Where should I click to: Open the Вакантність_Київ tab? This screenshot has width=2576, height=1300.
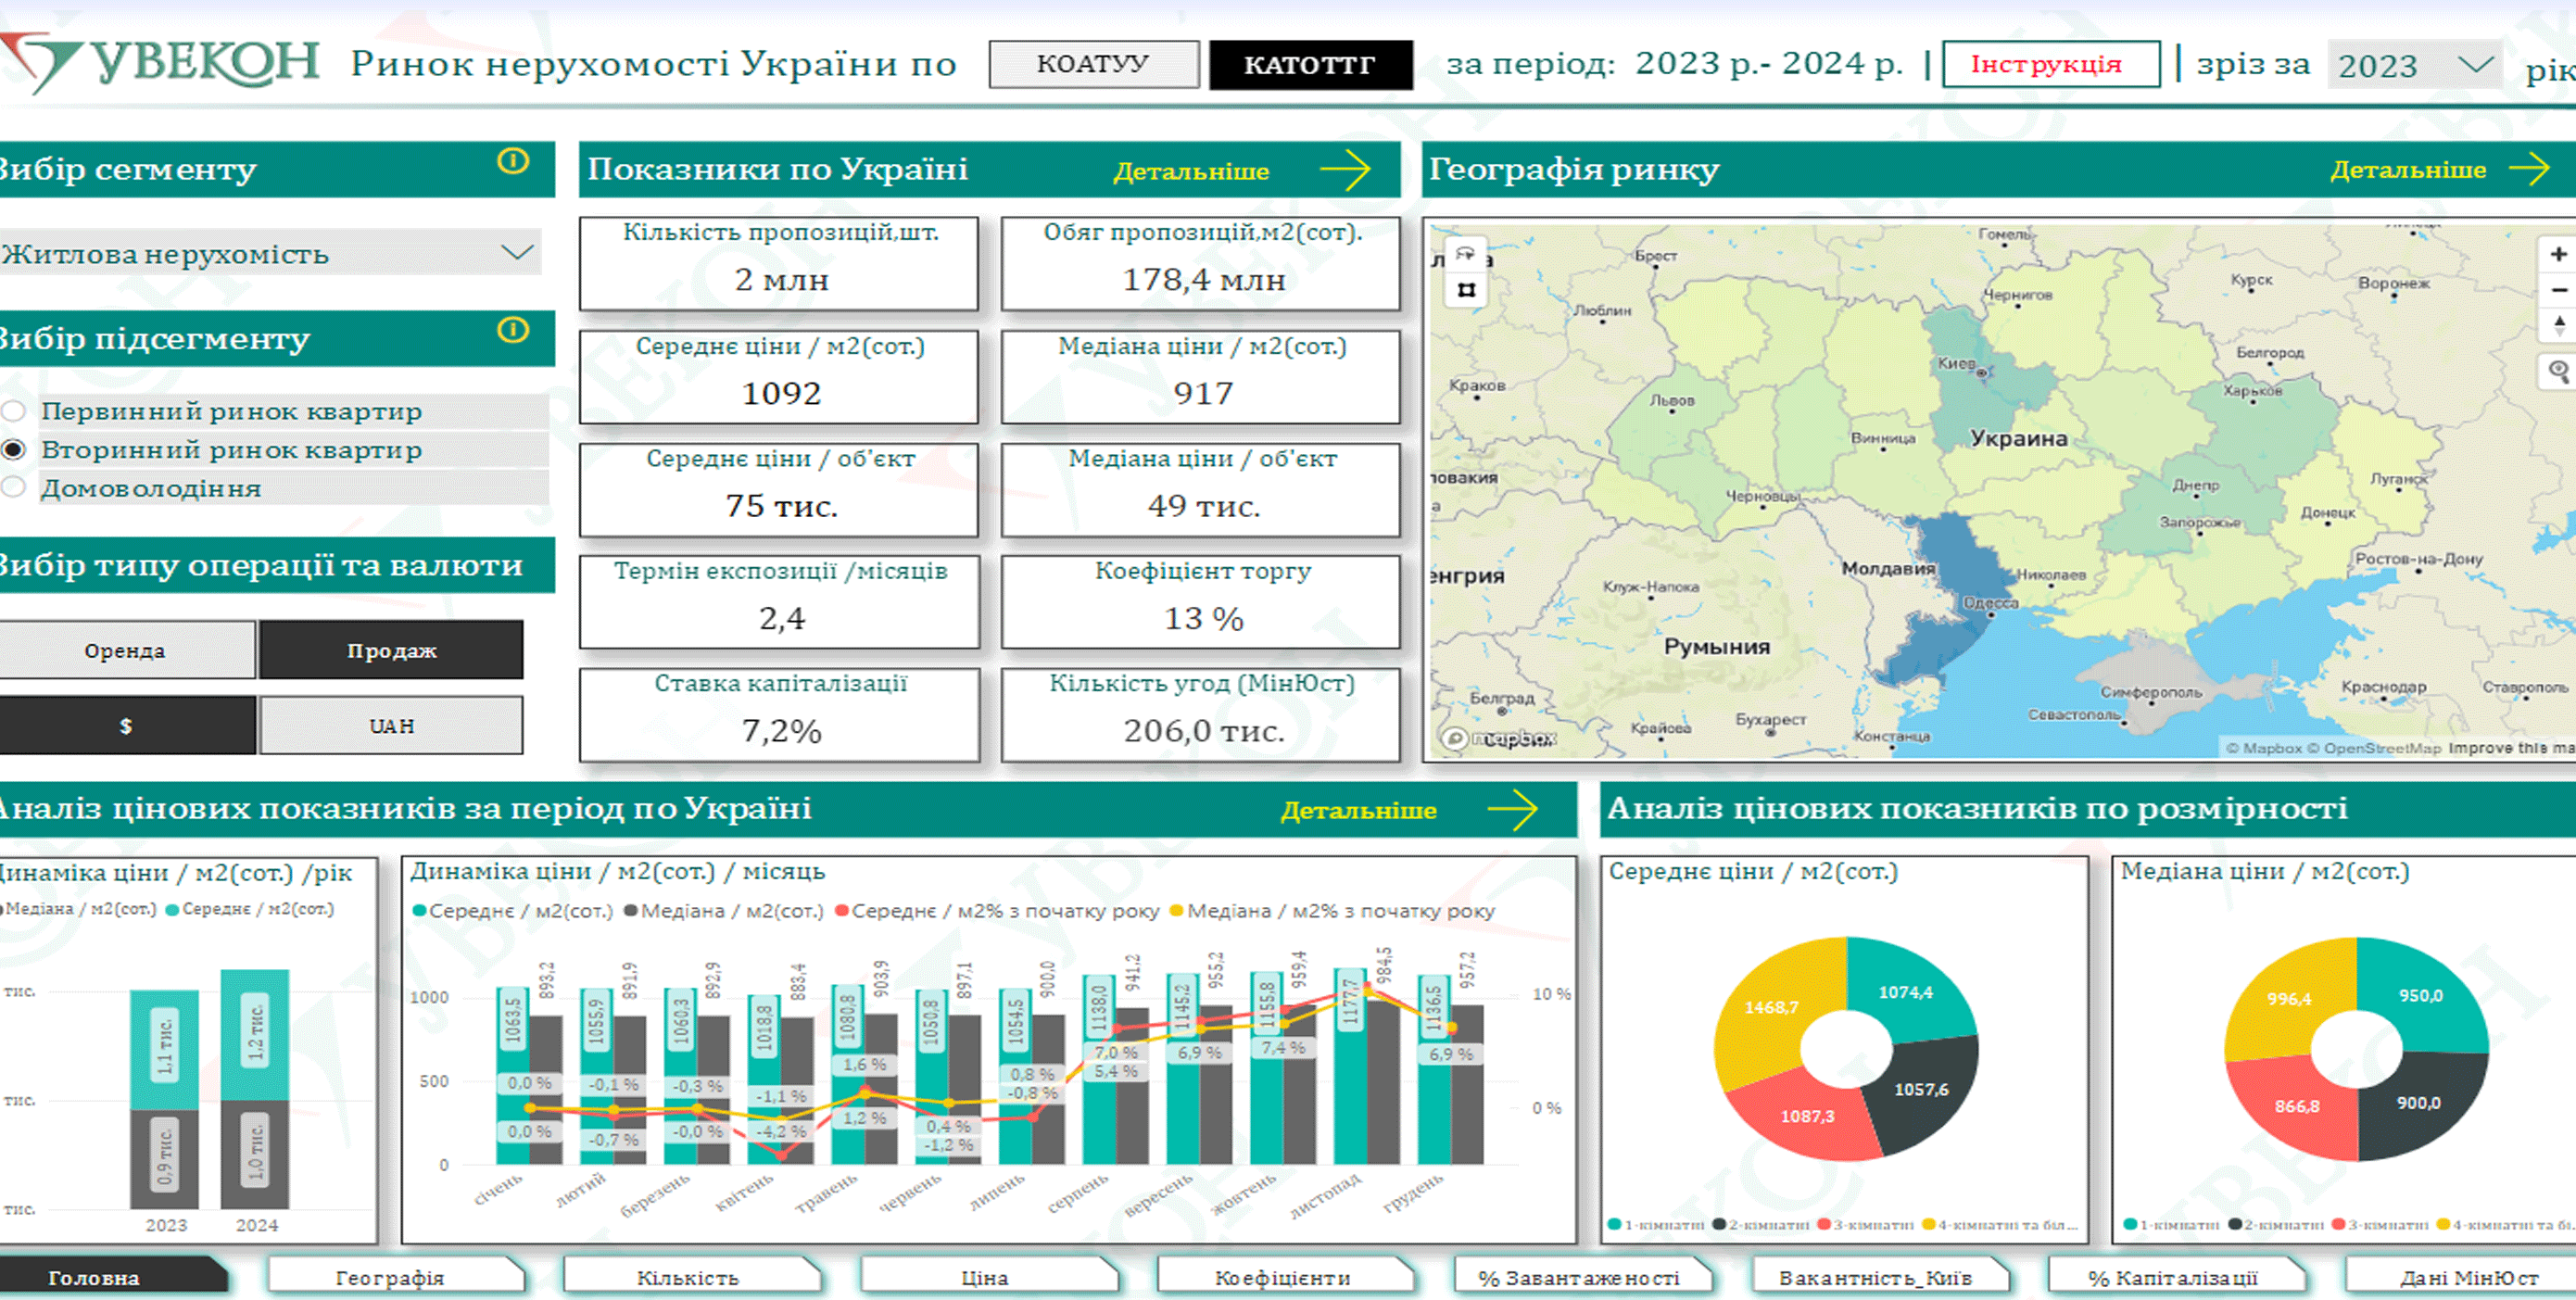1879,1277
